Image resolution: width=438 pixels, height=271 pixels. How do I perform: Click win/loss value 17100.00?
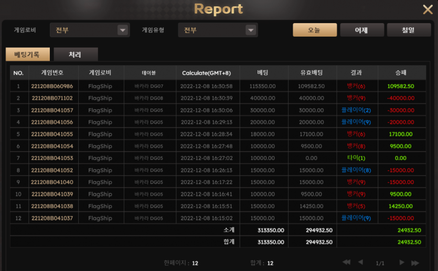coord(401,134)
